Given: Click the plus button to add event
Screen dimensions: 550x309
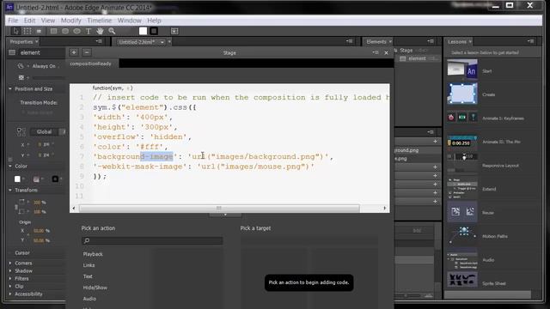Looking at the screenshot, I should pyautogui.click(x=74, y=52).
